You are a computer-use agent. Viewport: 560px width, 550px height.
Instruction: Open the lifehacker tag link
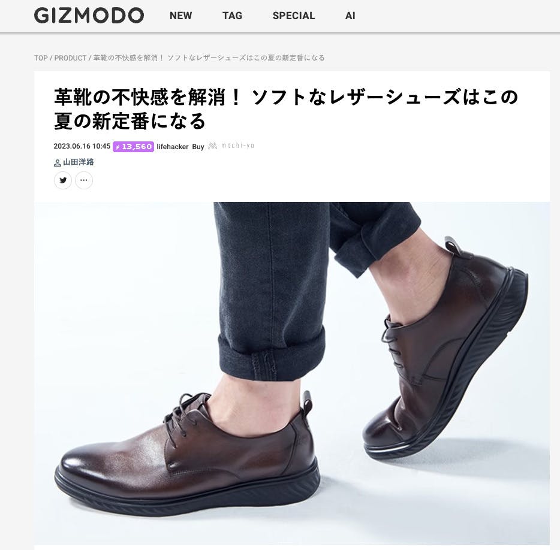tap(173, 147)
